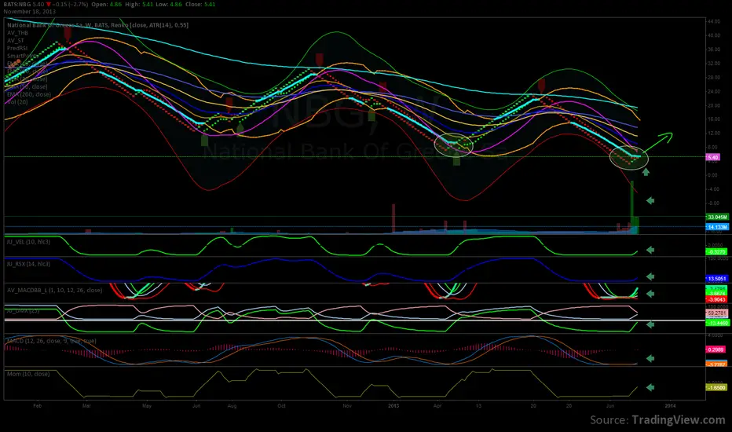This screenshot has height=432, width=732.
Task: Open the JU_RSX (14, hlc3) pane label
Action: point(28,265)
